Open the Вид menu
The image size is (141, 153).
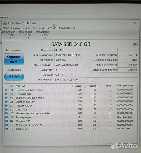click(35, 28)
